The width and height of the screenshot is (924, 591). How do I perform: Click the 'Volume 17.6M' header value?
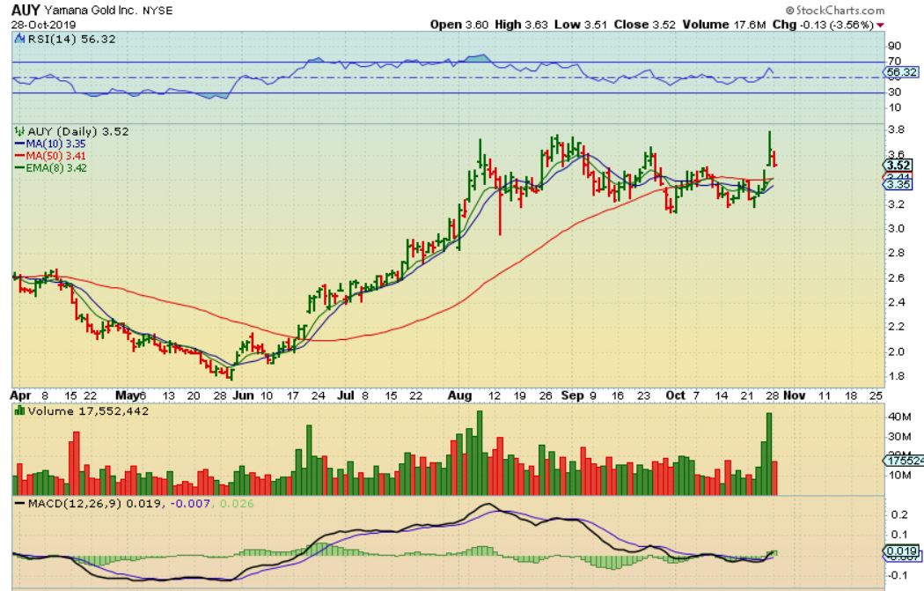[x=724, y=25]
